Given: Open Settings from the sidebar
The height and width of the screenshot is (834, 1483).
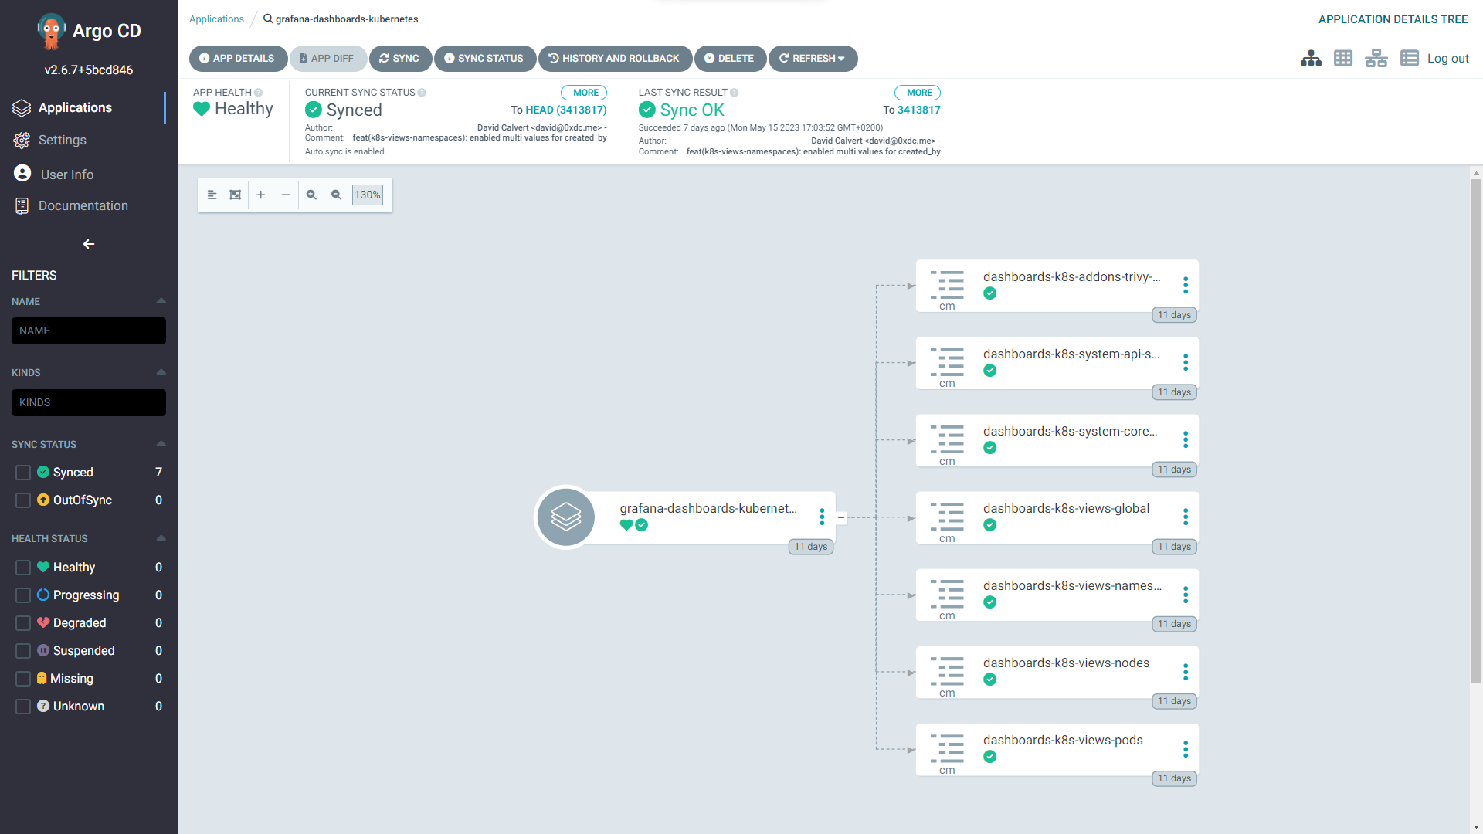Looking at the screenshot, I should point(62,141).
